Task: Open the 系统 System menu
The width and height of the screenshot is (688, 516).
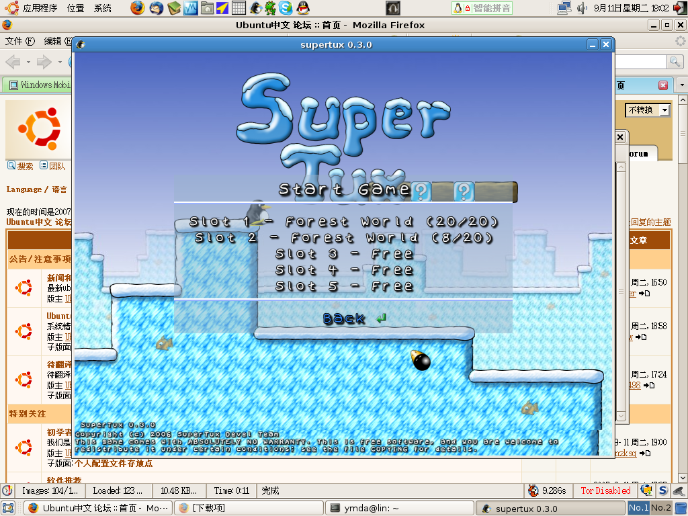Action: click(102, 8)
